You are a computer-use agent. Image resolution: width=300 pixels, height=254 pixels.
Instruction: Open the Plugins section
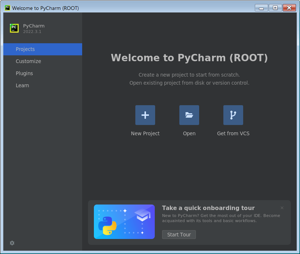click(24, 73)
